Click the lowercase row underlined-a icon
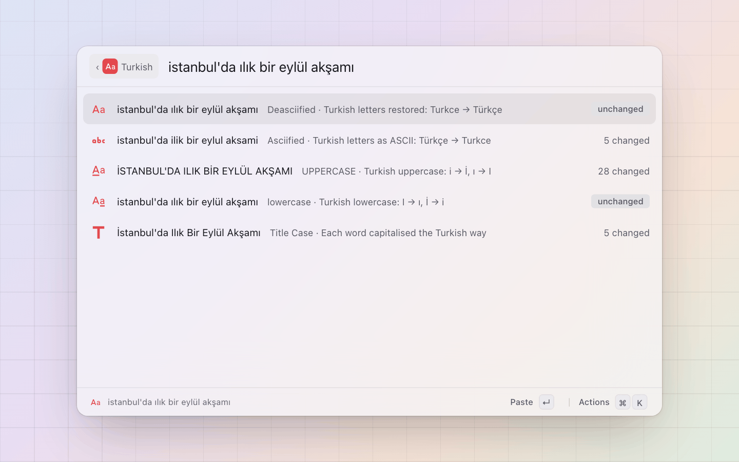Screen dimensions: 739x462 coord(99,201)
